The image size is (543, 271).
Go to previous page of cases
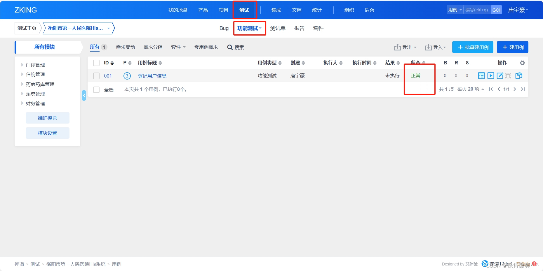coord(499,89)
